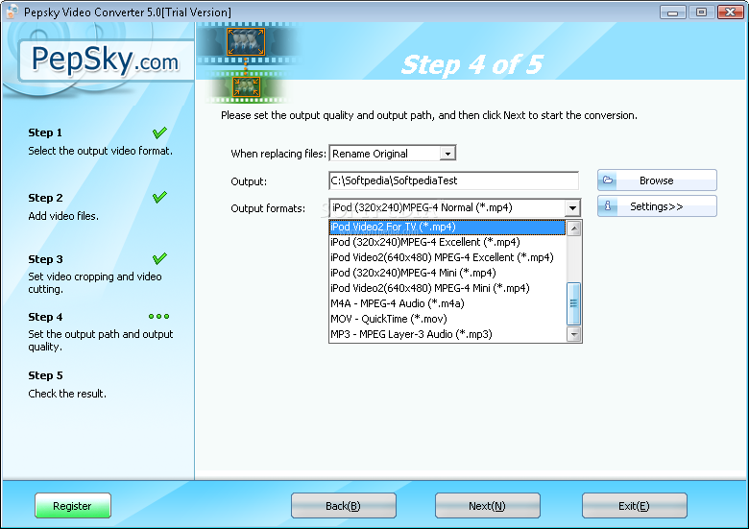Click the Browse folder icon
The image size is (749, 529).
pos(608,180)
